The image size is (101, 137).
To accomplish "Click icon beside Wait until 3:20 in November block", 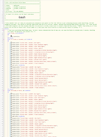I will tap(11, 65).
